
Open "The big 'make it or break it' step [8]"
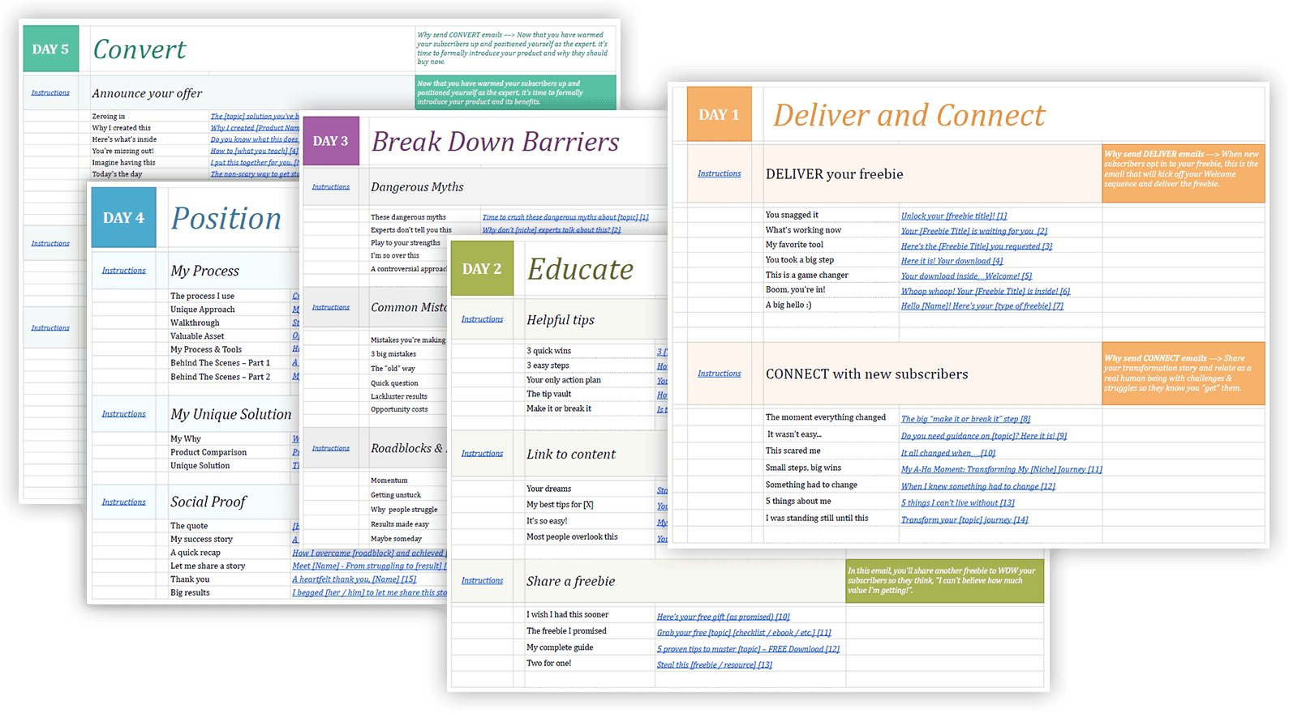point(965,419)
